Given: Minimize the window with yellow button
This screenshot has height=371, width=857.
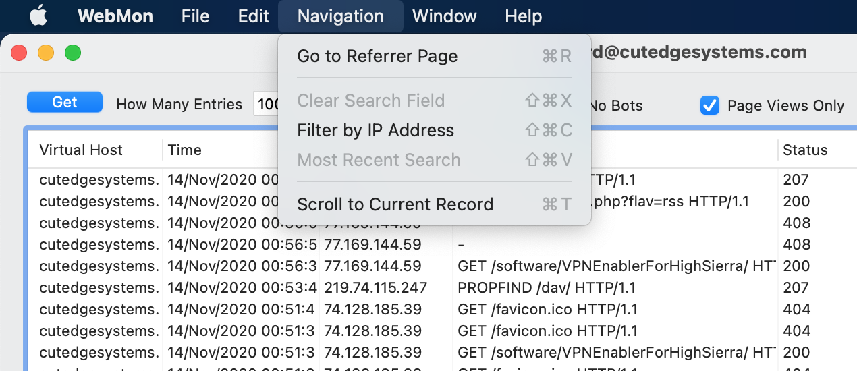Looking at the screenshot, I should pyautogui.click(x=46, y=53).
